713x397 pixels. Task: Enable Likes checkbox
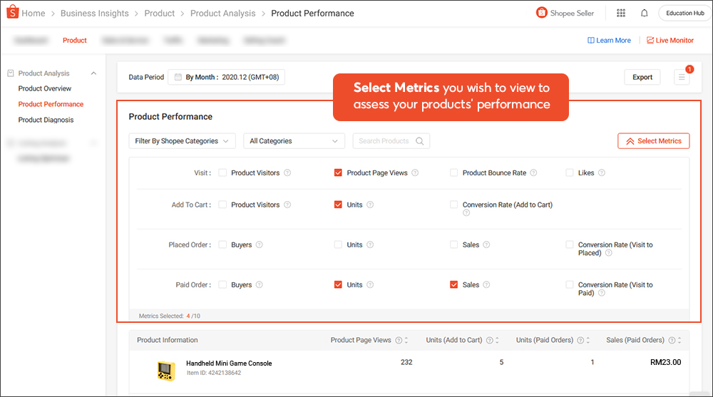(x=569, y=172)
